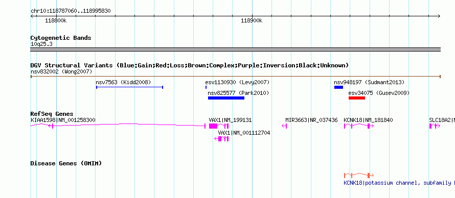This screenshot has width=455, height=198.
Task: Click the RefSeq Genes track title
Action: (x=52, y=114)
